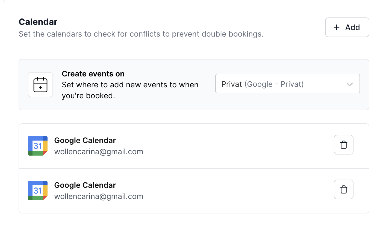The image size is (383, 226).
Task: Click the first Google Calendar logo icon
Action: (x=38, y=146)
